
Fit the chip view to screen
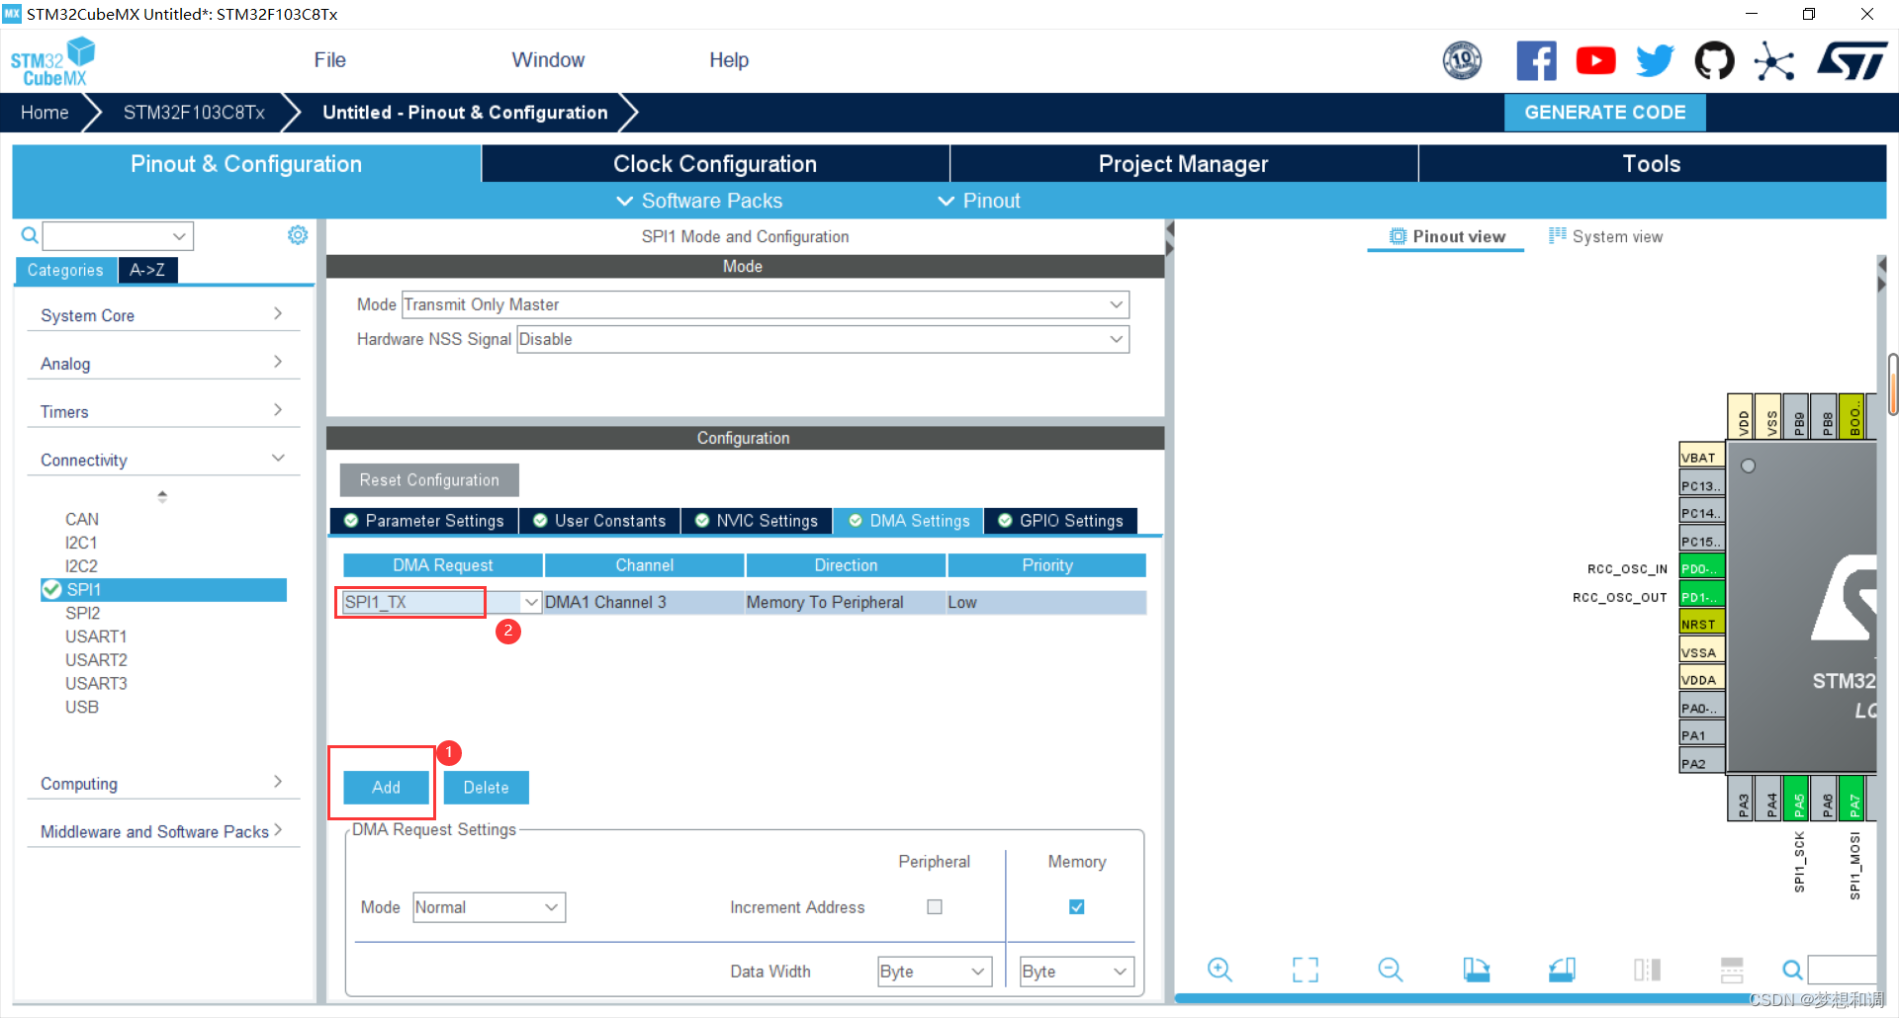pos(1305,970)
